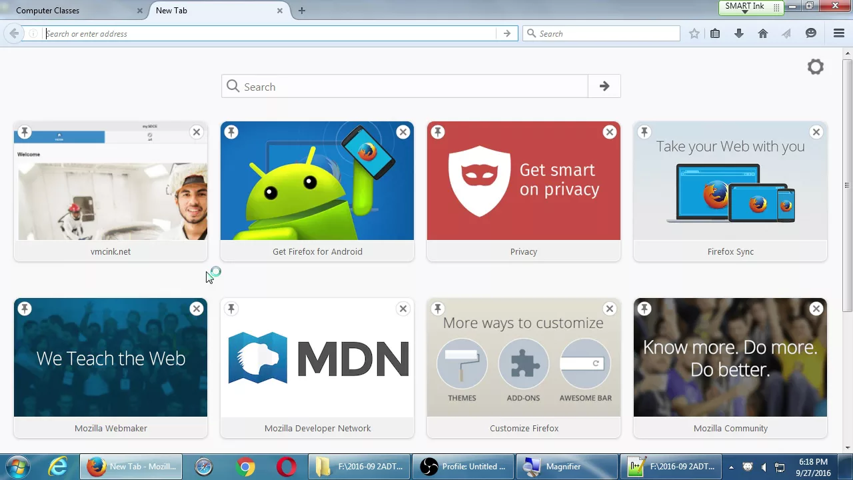Click the Go arrow in address bar
Image resolution: width=853 pixels, height=480 pixels.
(507, 33)
